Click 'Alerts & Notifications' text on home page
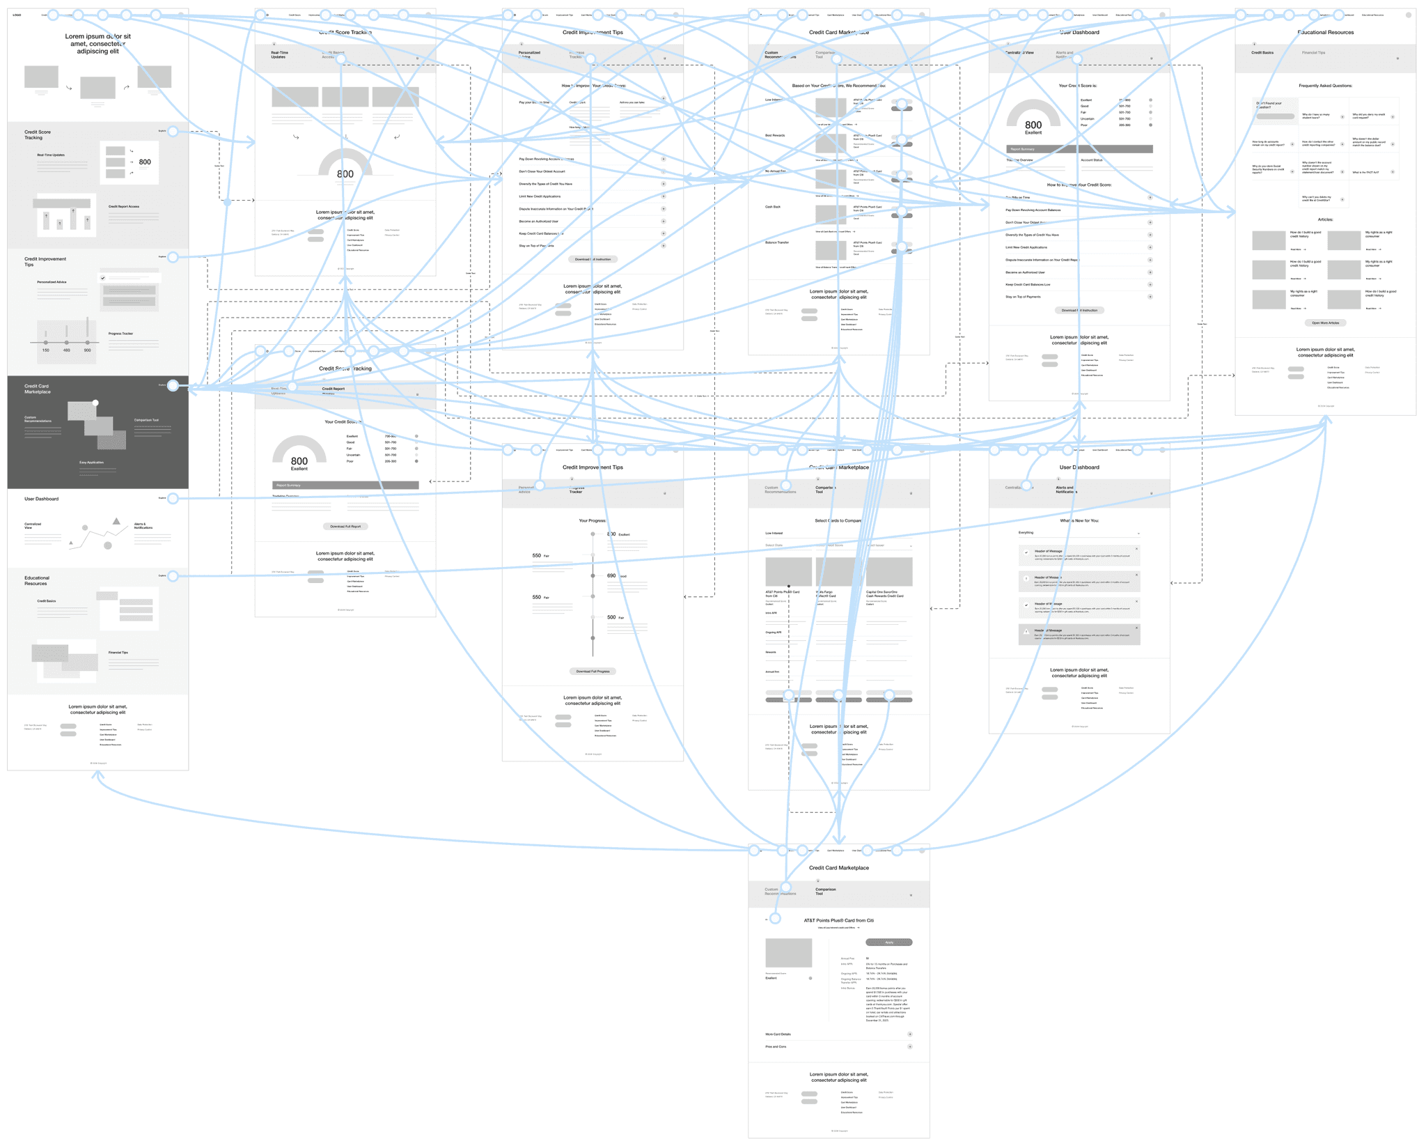This screenshot has width=1426, height=1148. tap(143, 526)
